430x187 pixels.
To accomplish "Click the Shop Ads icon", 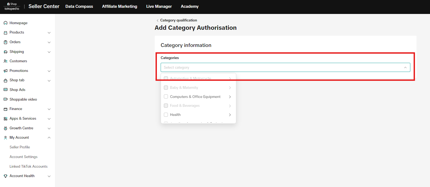I will 5,90.
